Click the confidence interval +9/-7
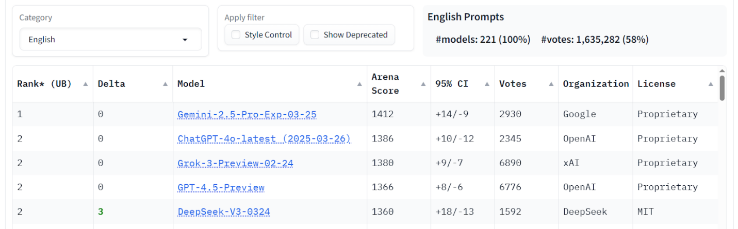Viewport: 738px width, 229px height. pos(449,163)
